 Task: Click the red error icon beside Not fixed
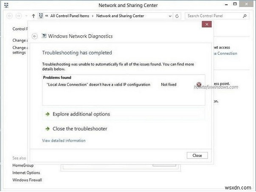pos(199,85)
